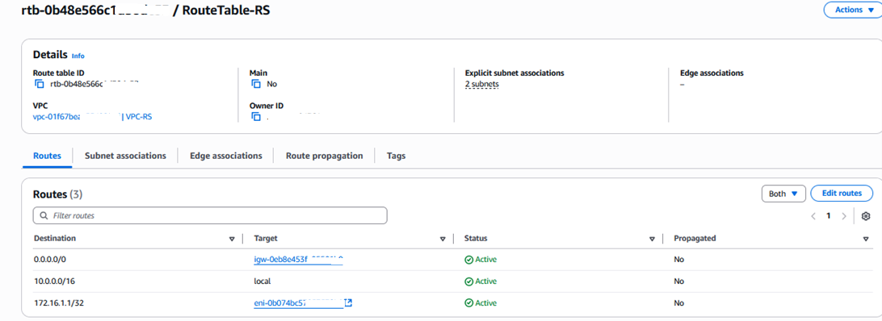Select the 172.16.1.1/32 destination cell
Screen dimensions: 882x321
[59, 303]
